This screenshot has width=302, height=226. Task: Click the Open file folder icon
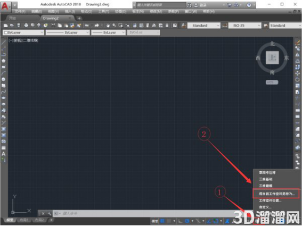(12, 26)
